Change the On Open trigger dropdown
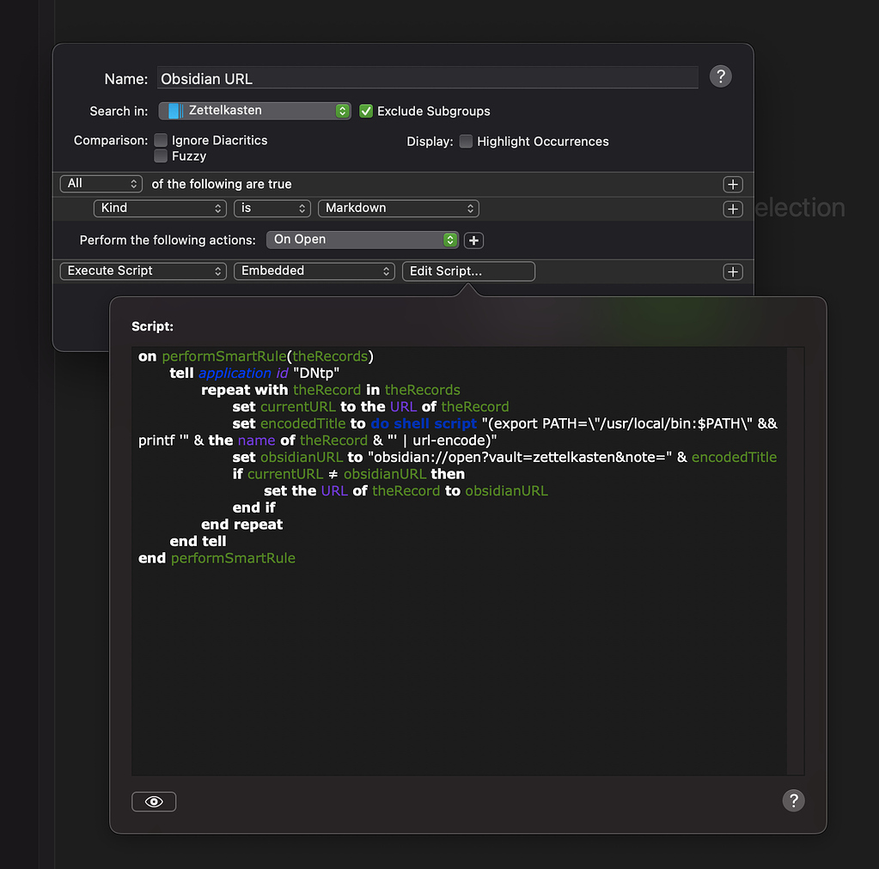Screen dimensions: 879x869 point(362,240)
